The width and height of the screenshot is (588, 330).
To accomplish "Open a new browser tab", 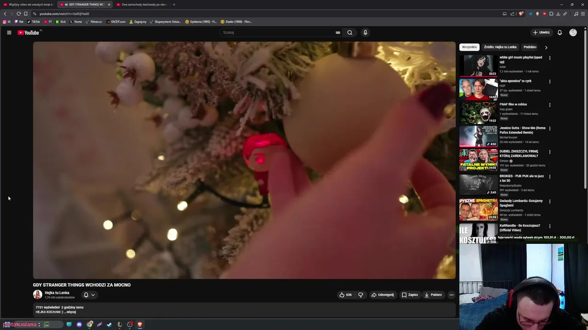I will (174, 5).
